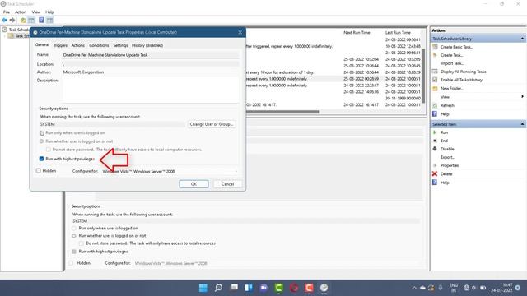Click Name field in properties dialog

(151, 55)
